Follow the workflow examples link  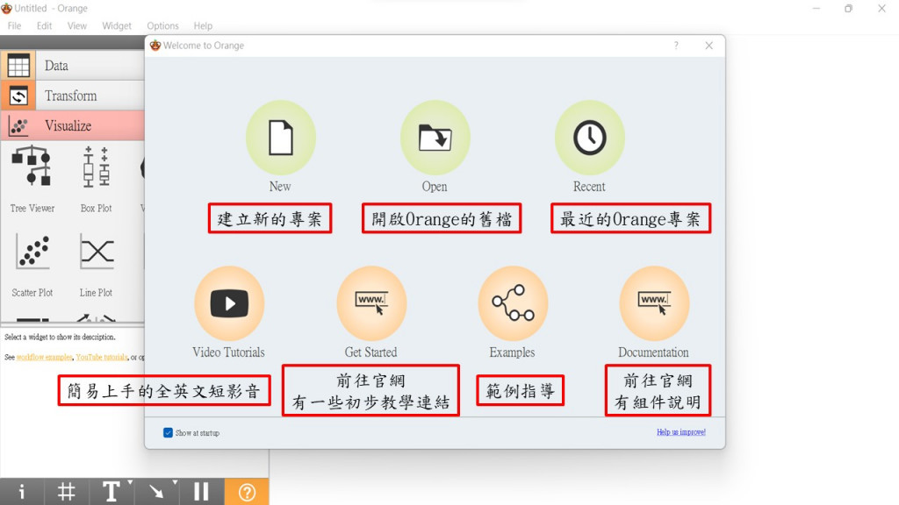click(44, 358)
